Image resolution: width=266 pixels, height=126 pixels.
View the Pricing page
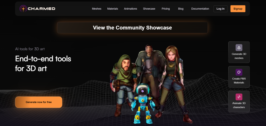(166, 9)
